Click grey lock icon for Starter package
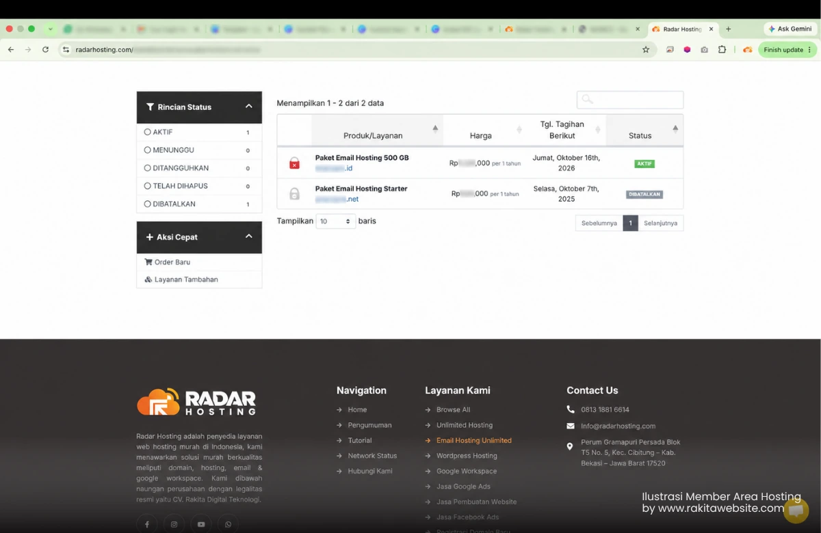The image size is (821, 533). click(294, 193)
